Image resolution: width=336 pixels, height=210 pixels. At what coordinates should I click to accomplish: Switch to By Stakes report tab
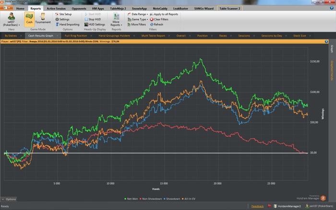(11, 36)
